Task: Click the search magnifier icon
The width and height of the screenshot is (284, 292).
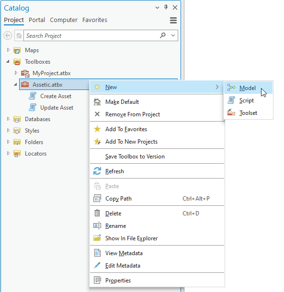Action: click(x=162, y=35)
